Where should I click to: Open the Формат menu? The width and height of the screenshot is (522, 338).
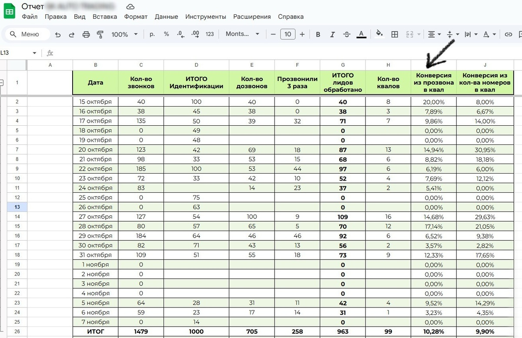pyautogui.click(x=136, y=17)
